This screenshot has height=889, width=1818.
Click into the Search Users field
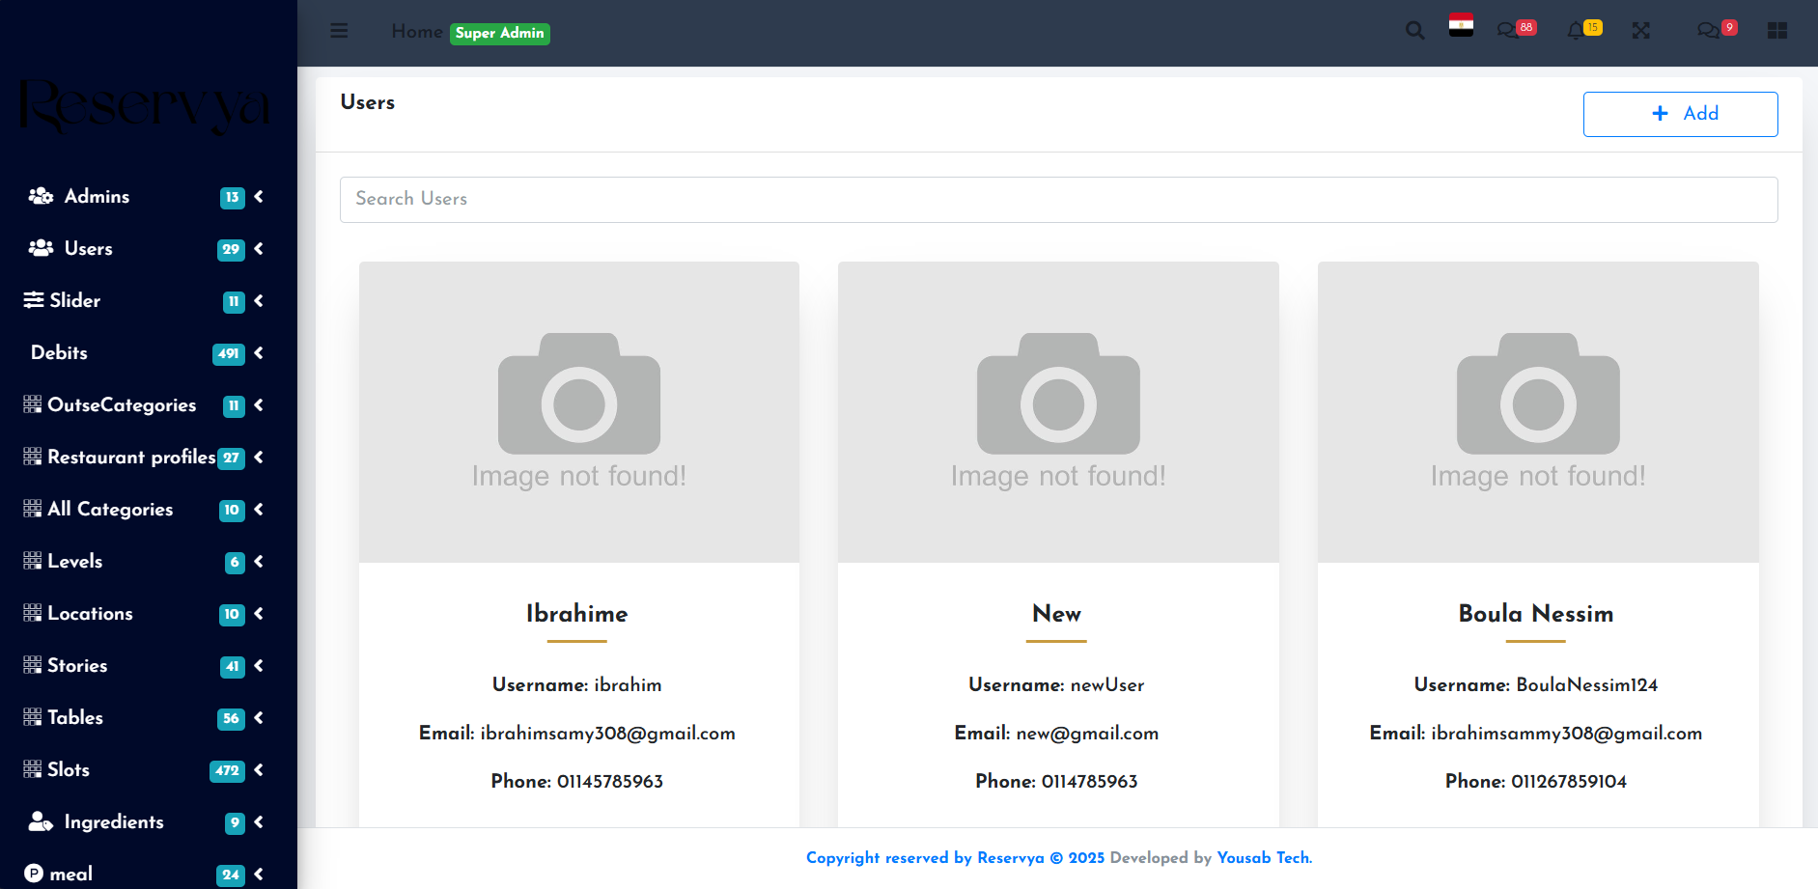tap(1058, 200)
